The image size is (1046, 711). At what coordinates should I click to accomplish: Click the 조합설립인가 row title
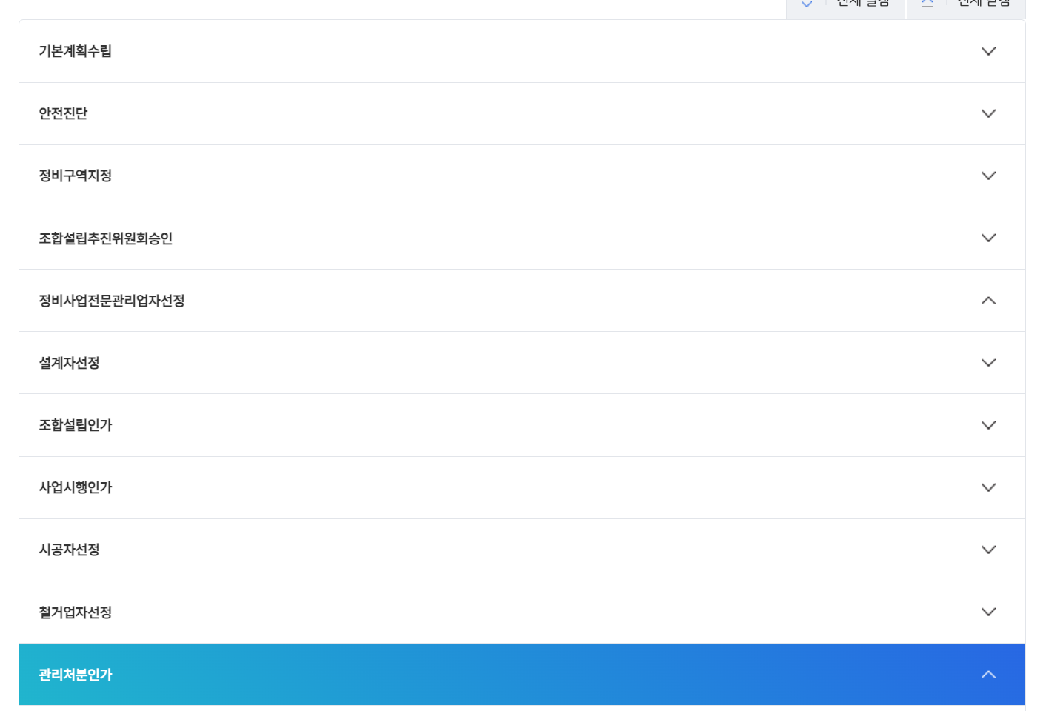(x=75, y=425)
